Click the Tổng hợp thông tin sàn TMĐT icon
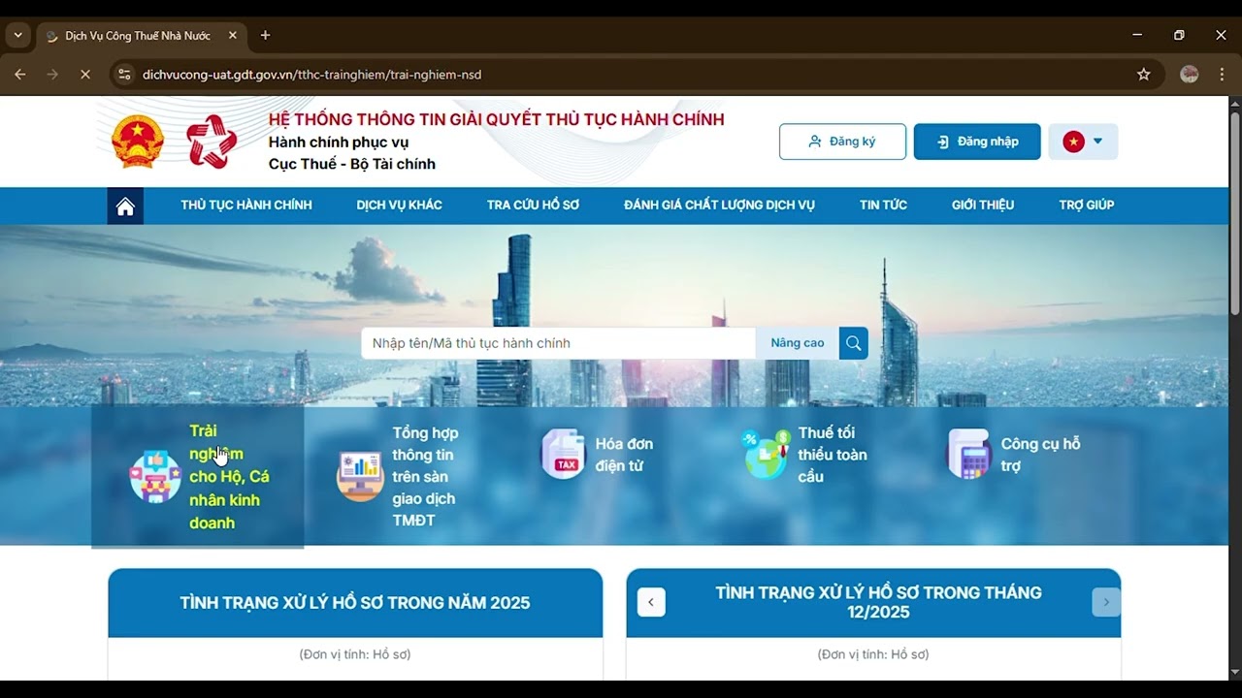1242x698 pixels. 360,476
